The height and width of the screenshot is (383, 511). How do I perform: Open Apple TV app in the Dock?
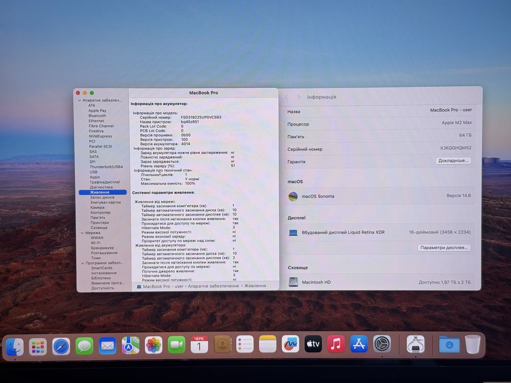(x=313, y=344)
